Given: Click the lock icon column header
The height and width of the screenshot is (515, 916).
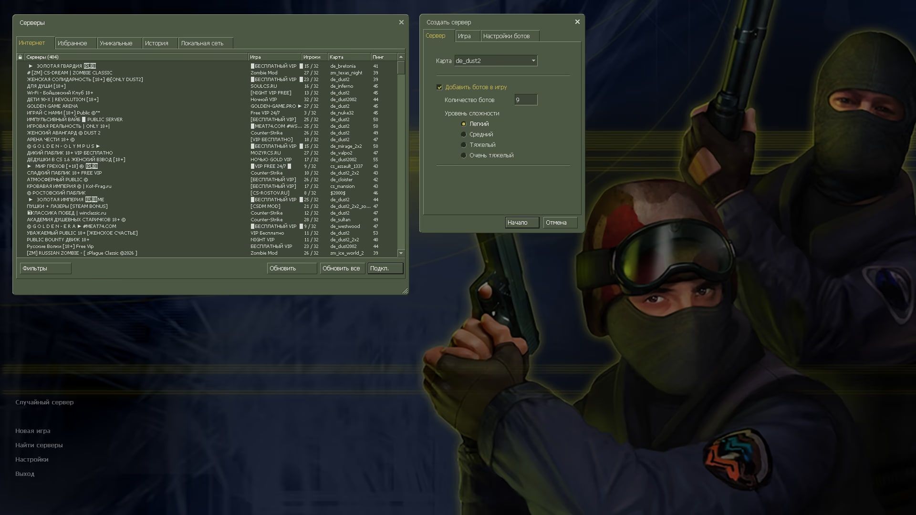Looking at the screenshot, I should click(20, 57).
